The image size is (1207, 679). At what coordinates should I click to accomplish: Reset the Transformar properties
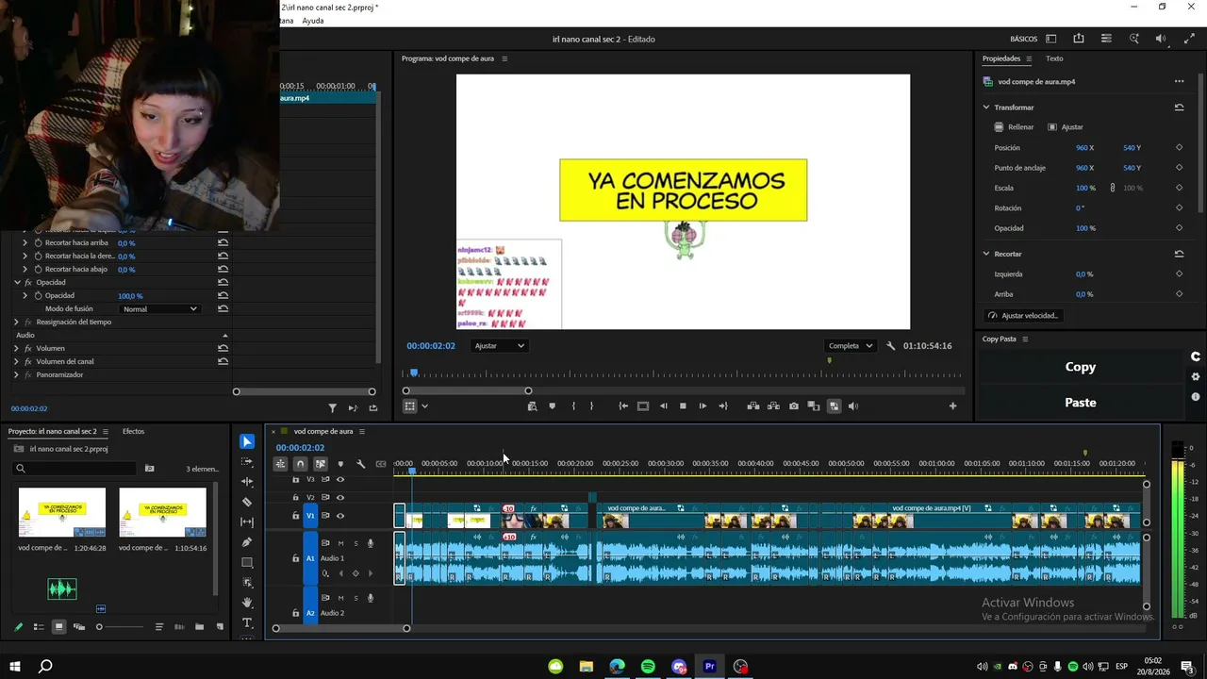(x=1179, y=108)
